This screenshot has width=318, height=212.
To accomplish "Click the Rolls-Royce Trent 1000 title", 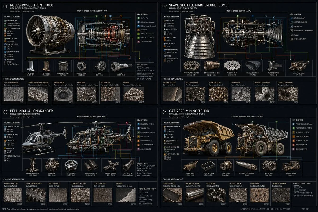I will (x=32, y=5).
